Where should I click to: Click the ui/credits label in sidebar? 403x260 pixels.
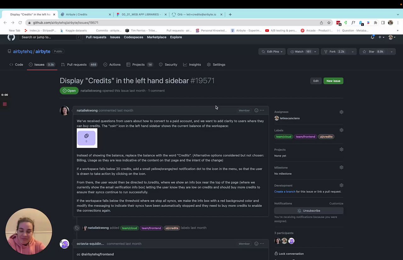pos(326,137)
